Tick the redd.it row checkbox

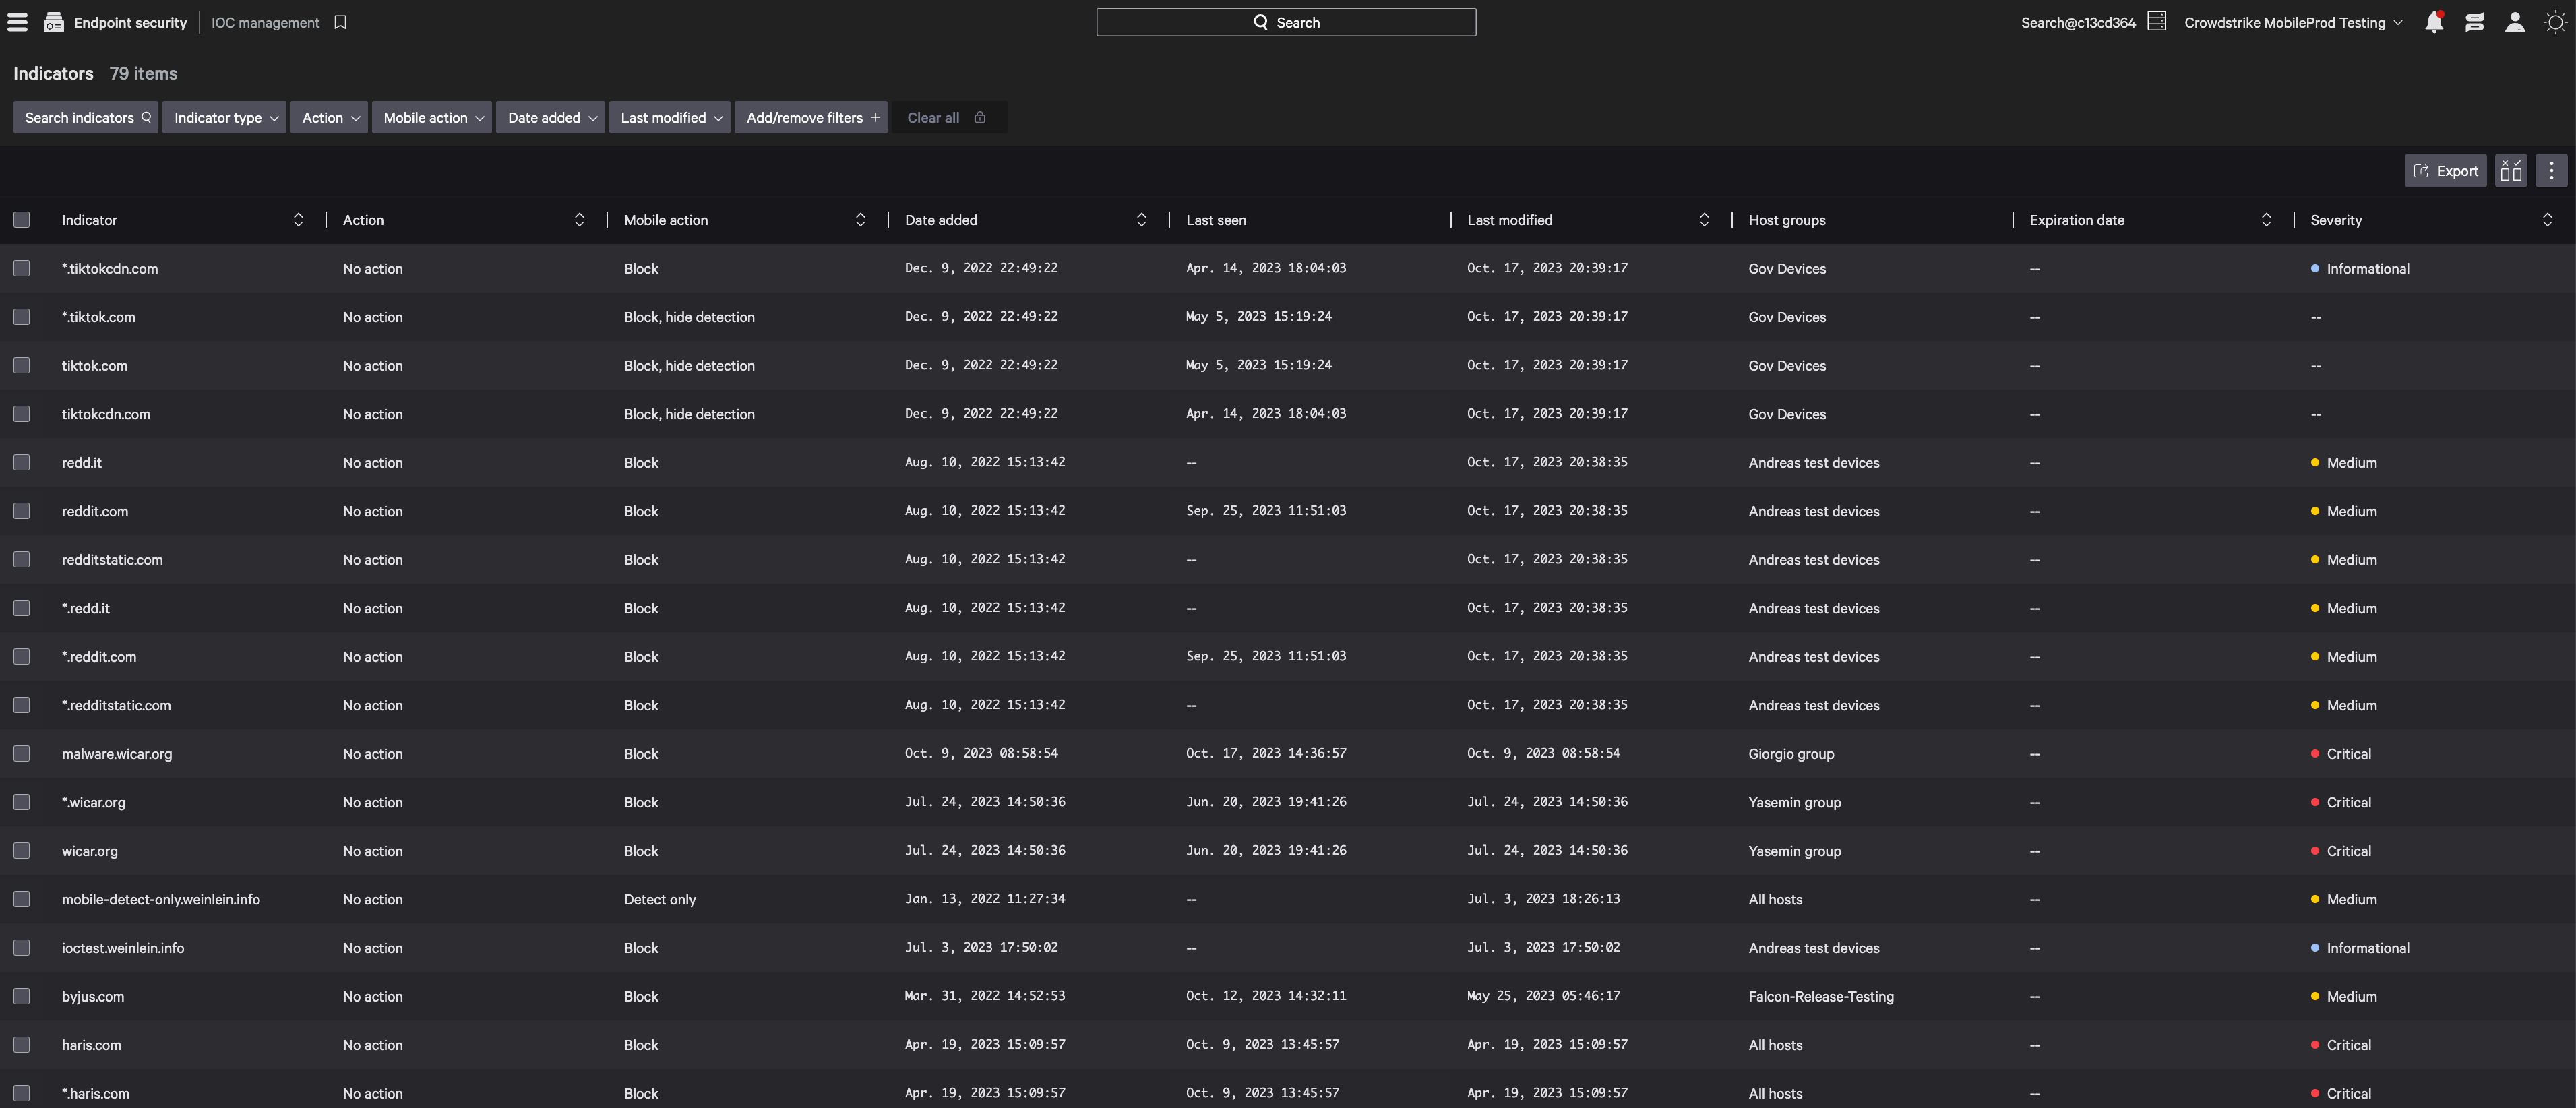[21, 462]
